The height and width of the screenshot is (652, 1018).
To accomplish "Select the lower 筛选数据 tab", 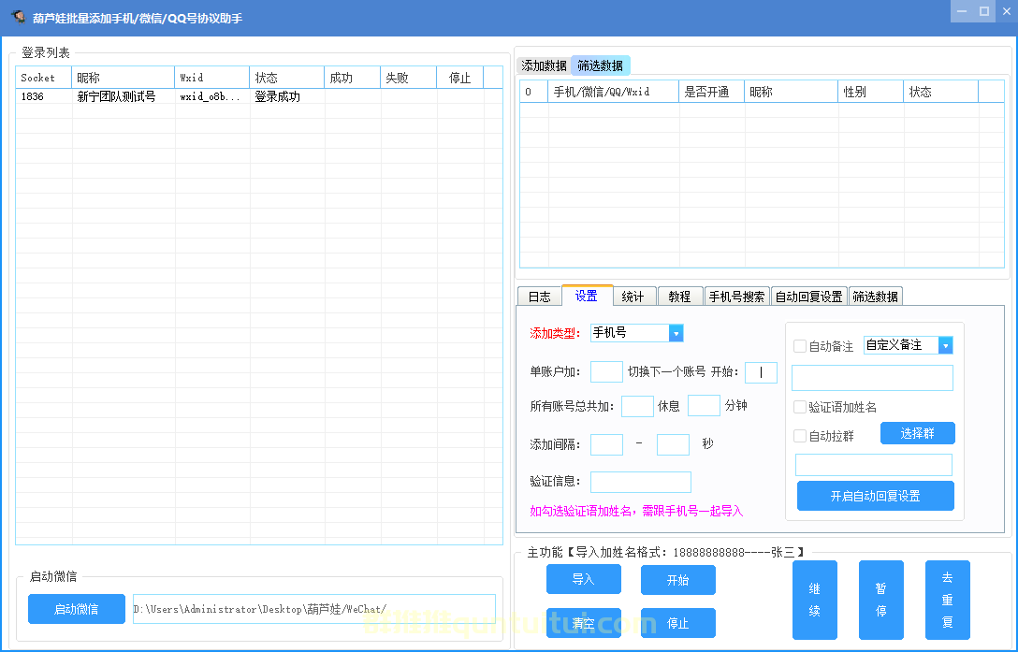I will coord(875,297).
